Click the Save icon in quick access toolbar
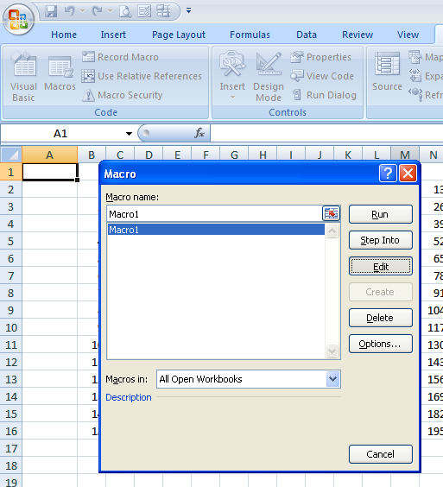The width and height of the screenshot is (443, 487). (51, 11)
